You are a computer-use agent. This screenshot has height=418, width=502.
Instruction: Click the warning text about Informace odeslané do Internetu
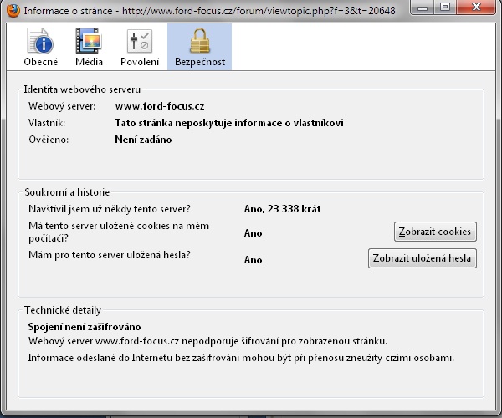(241, 358)
